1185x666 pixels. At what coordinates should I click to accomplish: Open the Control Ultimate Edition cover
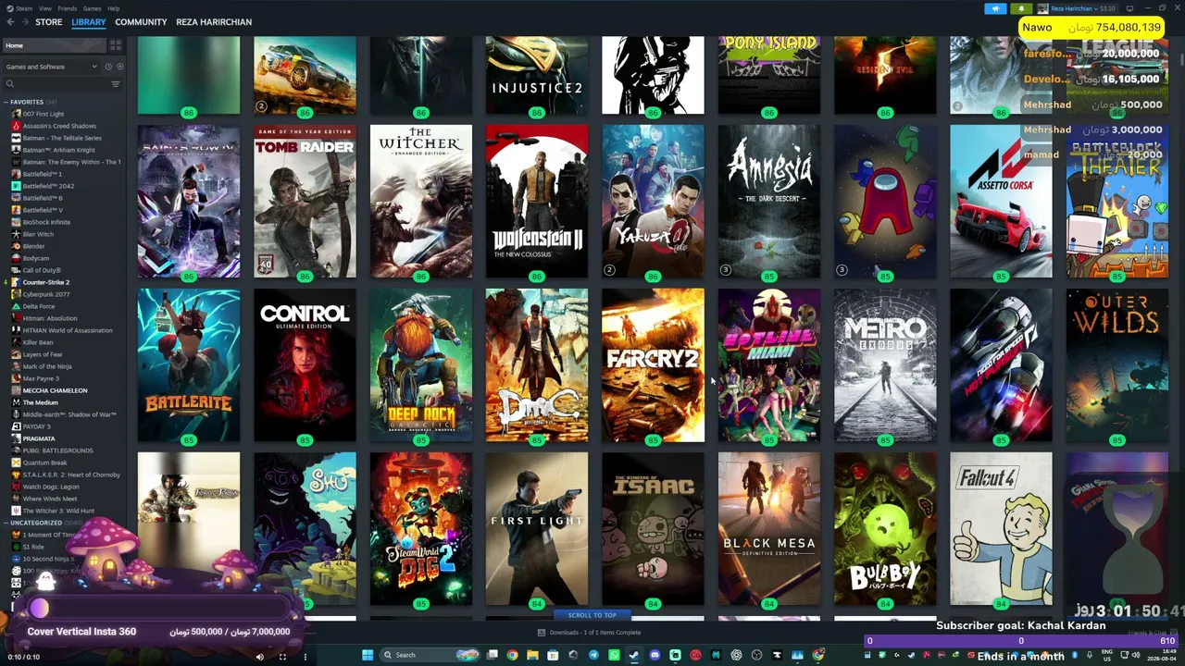[305, 365]
